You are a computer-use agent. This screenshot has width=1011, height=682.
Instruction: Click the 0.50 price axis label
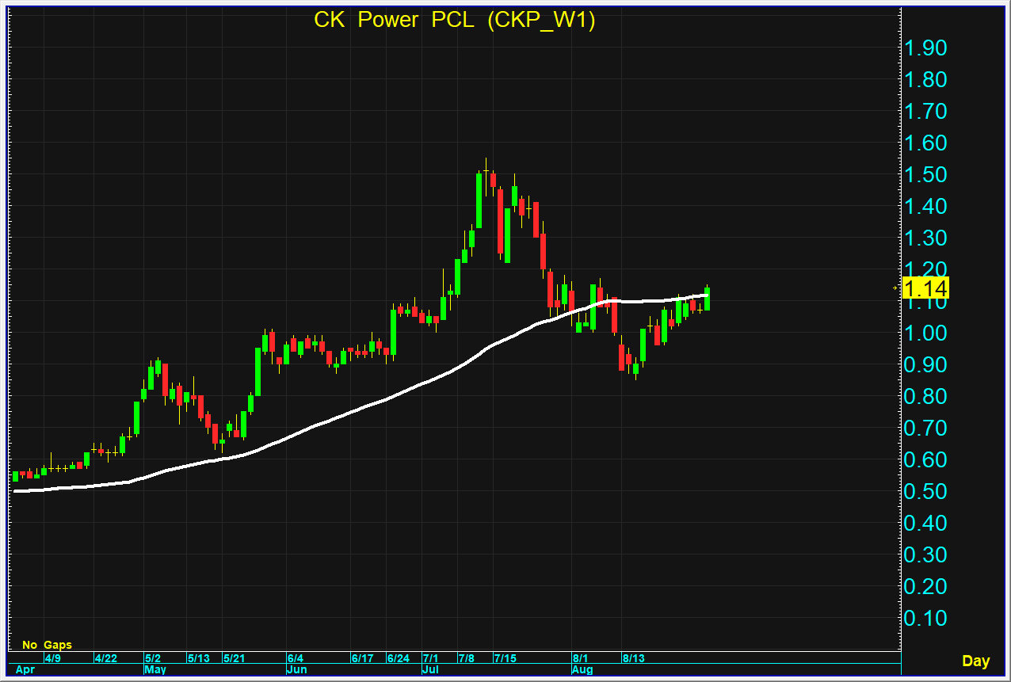point(925,491)
